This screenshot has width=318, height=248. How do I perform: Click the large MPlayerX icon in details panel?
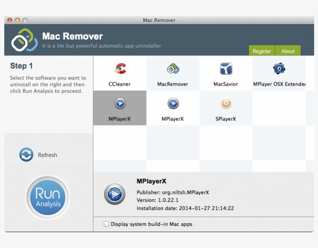[115, 194]
